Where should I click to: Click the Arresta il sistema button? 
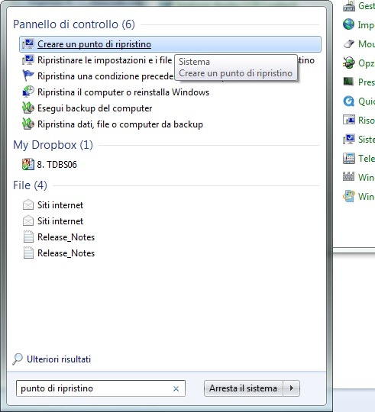[243, 388]
